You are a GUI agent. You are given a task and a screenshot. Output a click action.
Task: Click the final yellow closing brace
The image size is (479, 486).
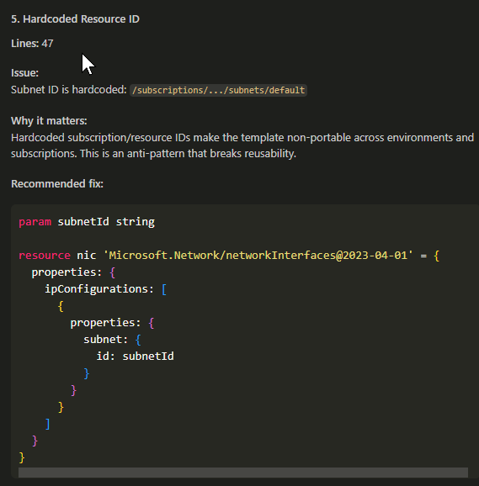pos(21,457)
